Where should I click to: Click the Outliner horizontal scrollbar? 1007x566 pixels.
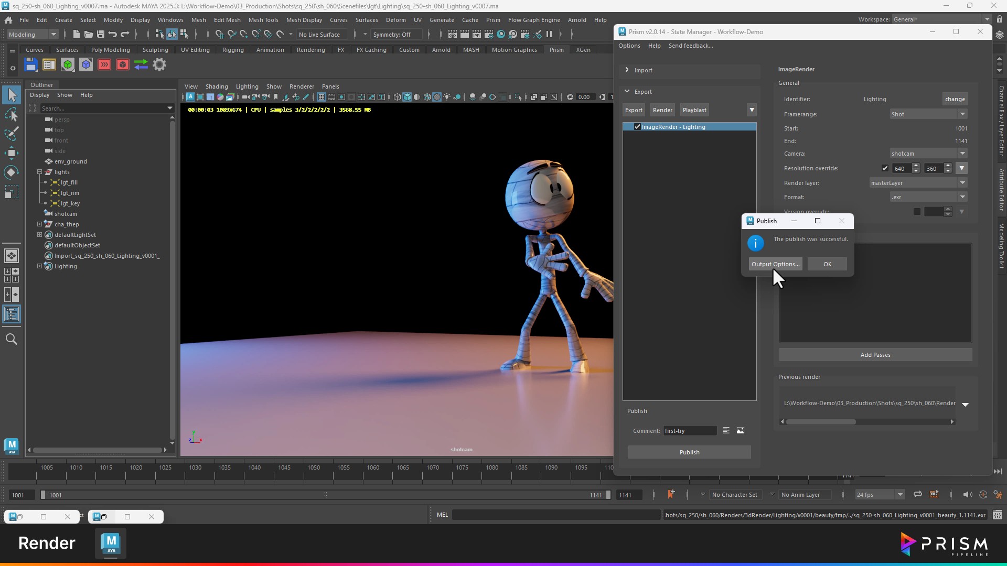pyautogui.click(x=98, y=450)
